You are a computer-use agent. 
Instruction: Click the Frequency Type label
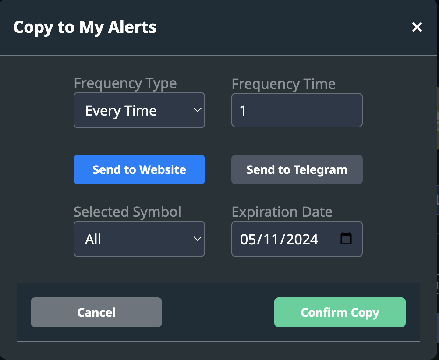coord(125,83)
